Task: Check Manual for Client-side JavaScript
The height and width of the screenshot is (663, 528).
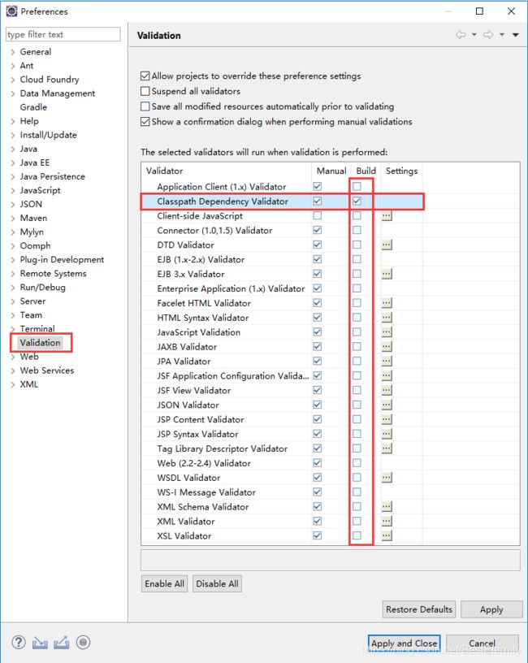Action: click(317, 215)
